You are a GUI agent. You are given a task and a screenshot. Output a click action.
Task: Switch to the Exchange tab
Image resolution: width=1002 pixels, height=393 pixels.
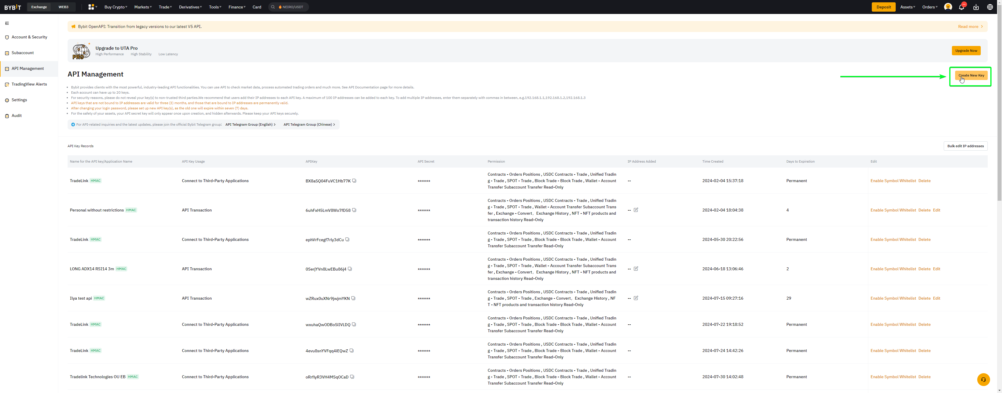39,7
